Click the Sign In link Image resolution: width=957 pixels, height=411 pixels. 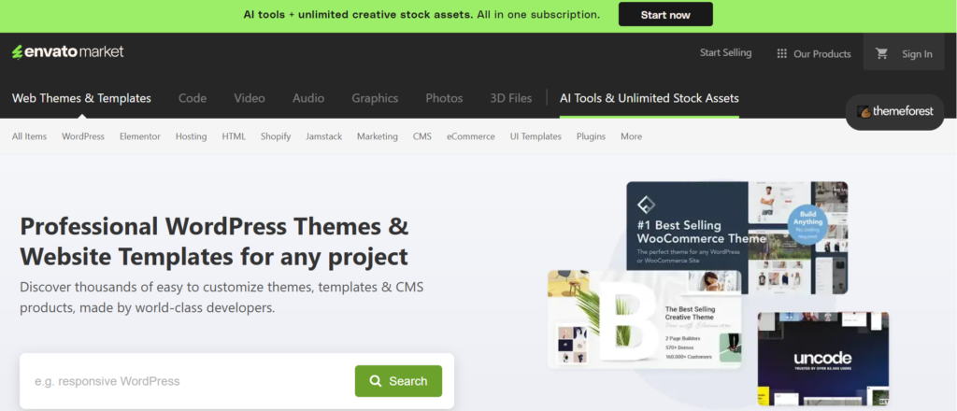tap(917, 53)
